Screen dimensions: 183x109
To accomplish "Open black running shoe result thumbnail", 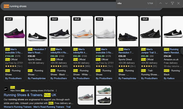I will pyautogui.click(x=104, y=100).
